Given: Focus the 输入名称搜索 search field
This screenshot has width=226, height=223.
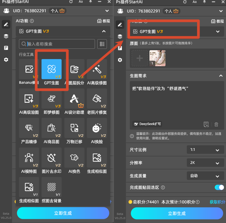Looking at the screenshot, I should click(x=57, y=44).
